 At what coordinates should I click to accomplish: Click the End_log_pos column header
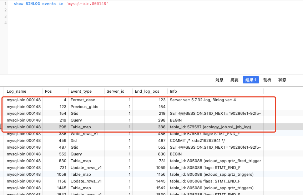coord(147,91)
